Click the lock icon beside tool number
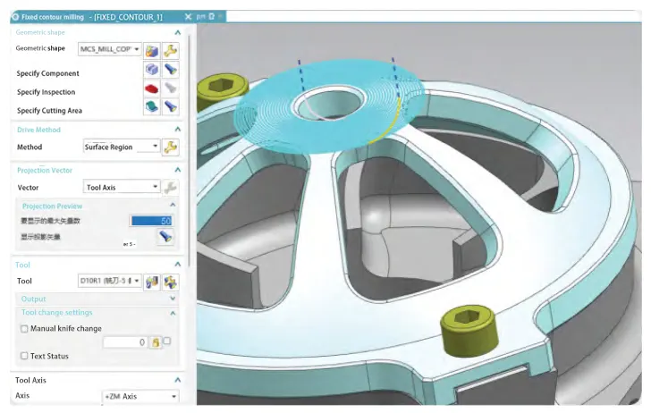651x413 pixels. (x=156, y=342)
